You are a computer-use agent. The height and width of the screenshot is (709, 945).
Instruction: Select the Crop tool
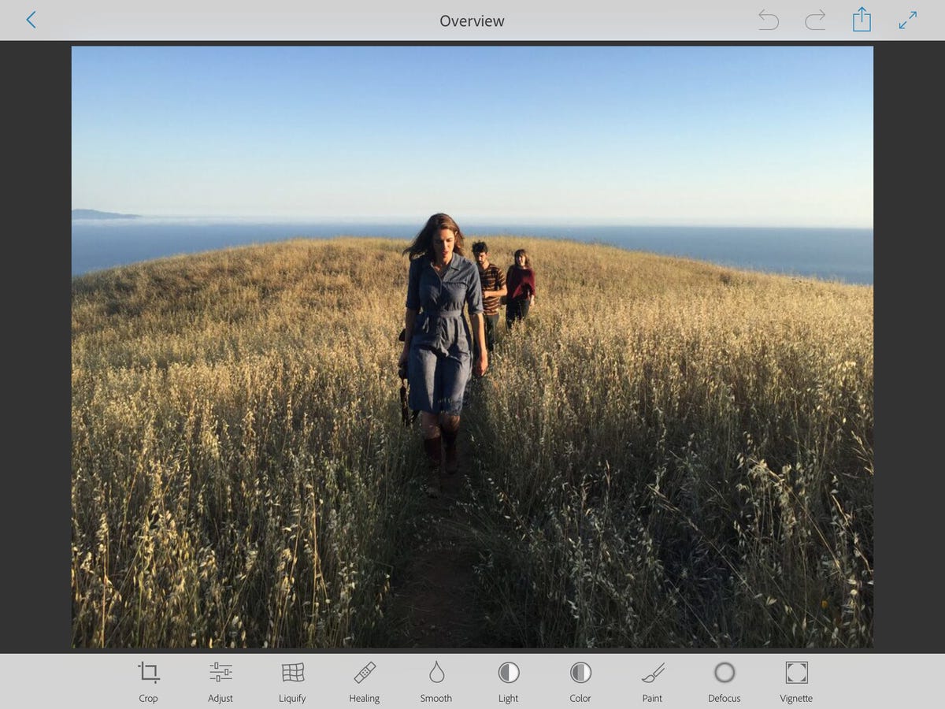[x=148, y=674]
